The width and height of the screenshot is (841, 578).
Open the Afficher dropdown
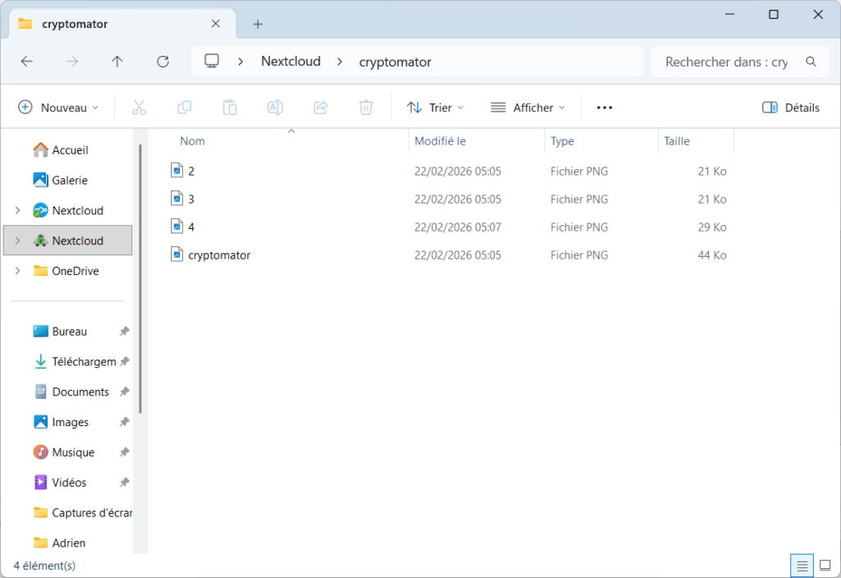coord(527,107)
